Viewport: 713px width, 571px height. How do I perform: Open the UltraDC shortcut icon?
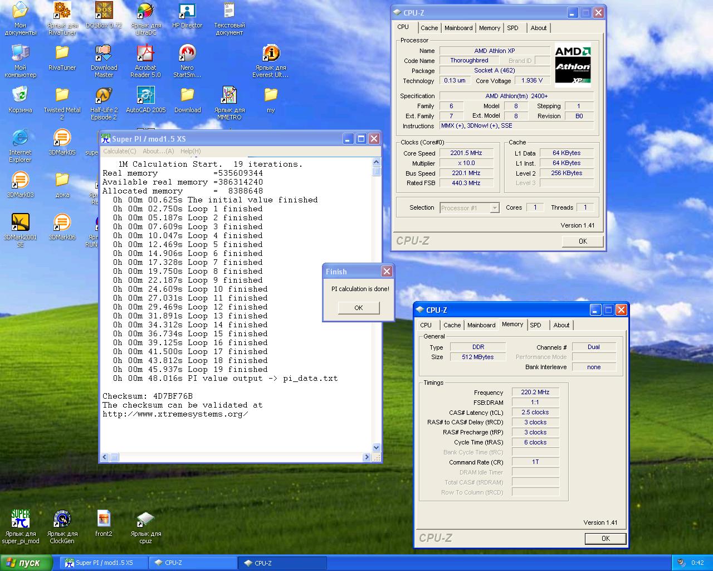point(145,11)
